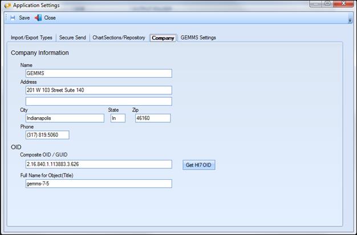Click the State input field

click(x=117, y=118)
